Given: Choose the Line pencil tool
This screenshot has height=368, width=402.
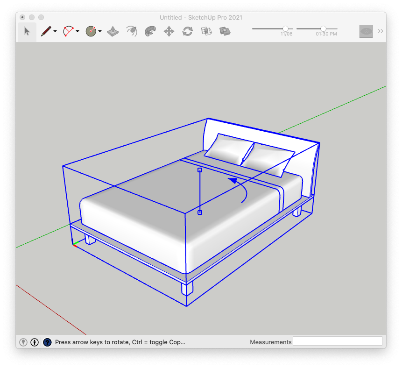Looking at the screenshot, I should pos(46,32).
